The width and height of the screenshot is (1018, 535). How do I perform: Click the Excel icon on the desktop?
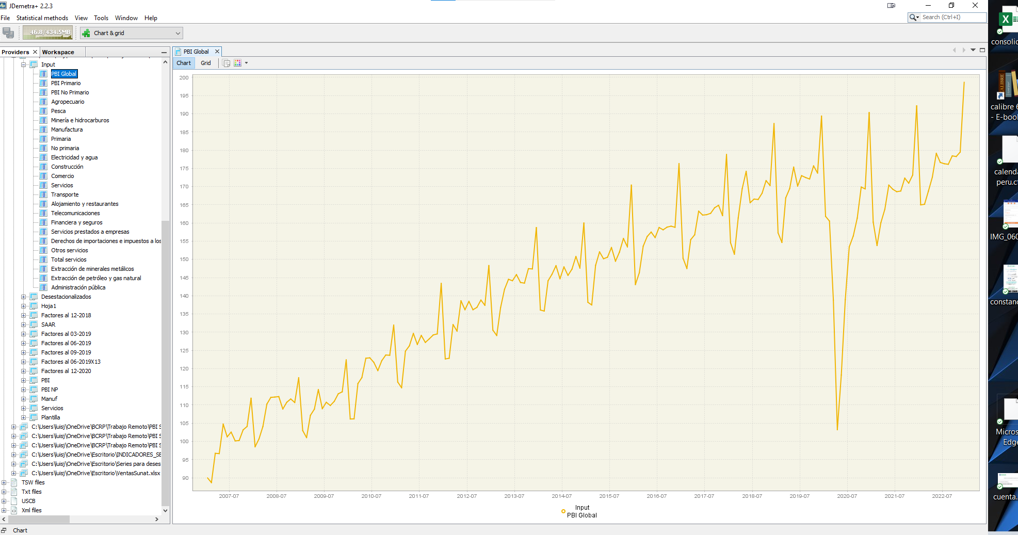pyautogui.click(x=1005, y=20)
